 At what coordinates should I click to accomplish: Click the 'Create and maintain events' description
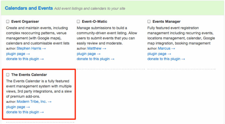38,36
